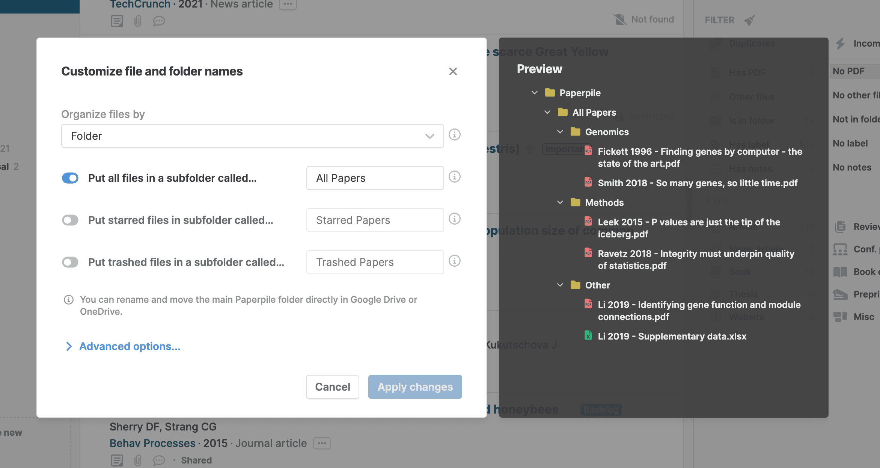Click info icon next to All Papers field

pos(454,177)
